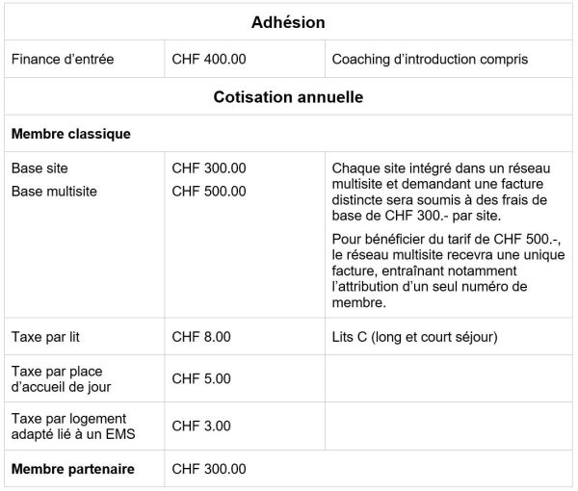Screen dimensions: 578x491
Task: Click the CHF 8.00 amount
Action: (200, 337)
